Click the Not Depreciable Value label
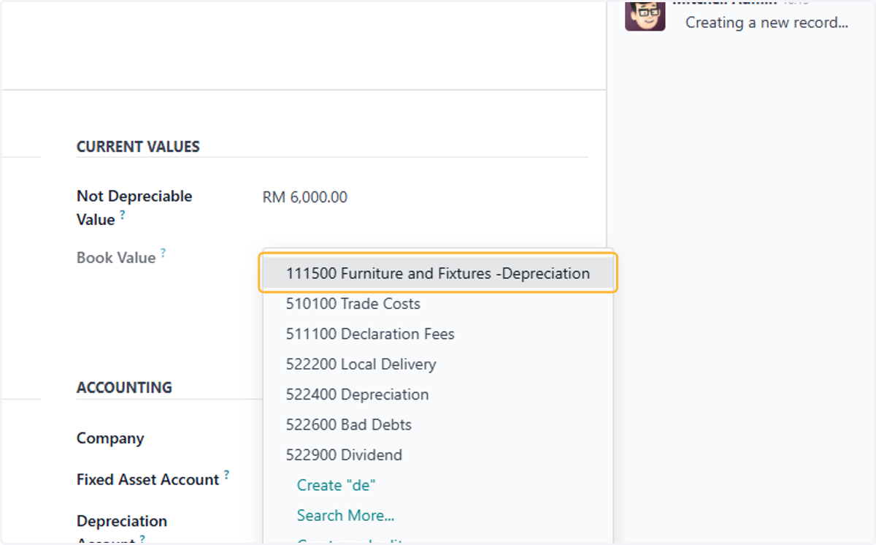This screenshot has width=876, height=545. click(134, 207)
